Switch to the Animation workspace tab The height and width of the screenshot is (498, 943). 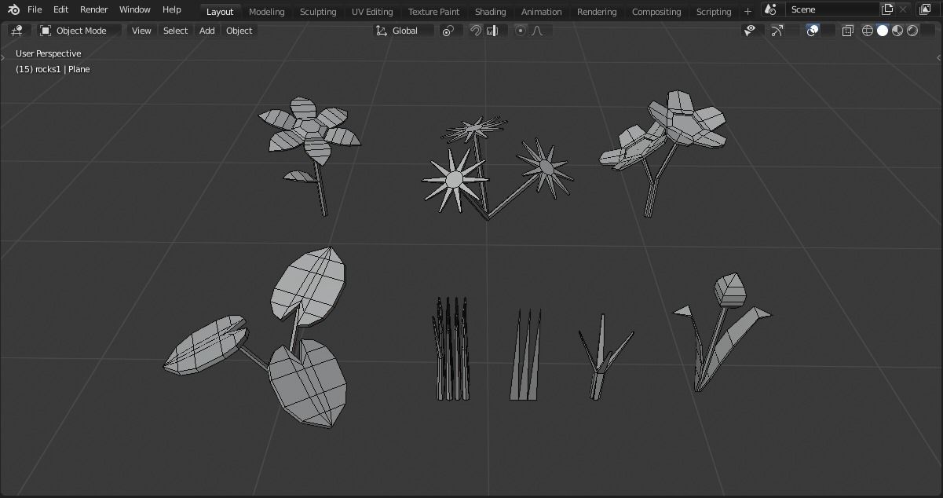pyautogui.click(x=542, y=12)
